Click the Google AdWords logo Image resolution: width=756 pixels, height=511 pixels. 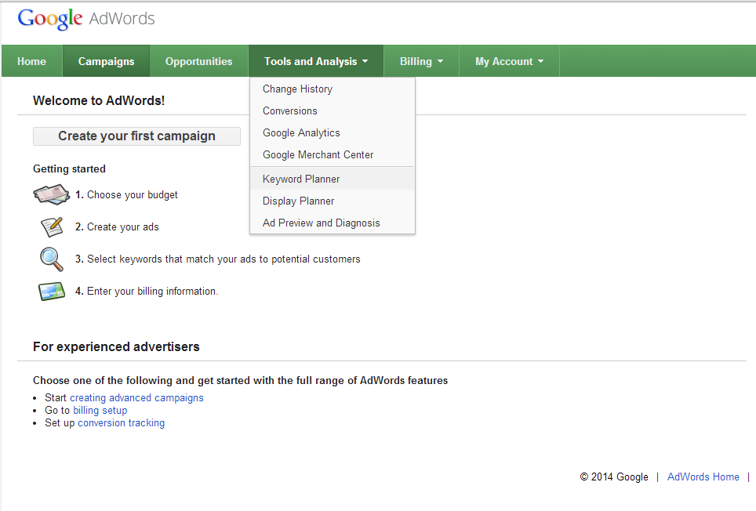pos(86,19)
